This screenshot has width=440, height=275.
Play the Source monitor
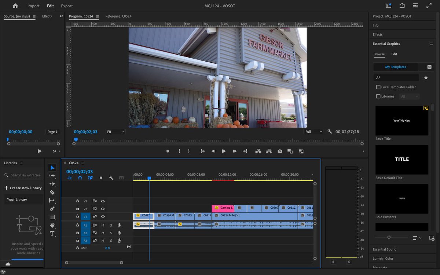(40, 151)
